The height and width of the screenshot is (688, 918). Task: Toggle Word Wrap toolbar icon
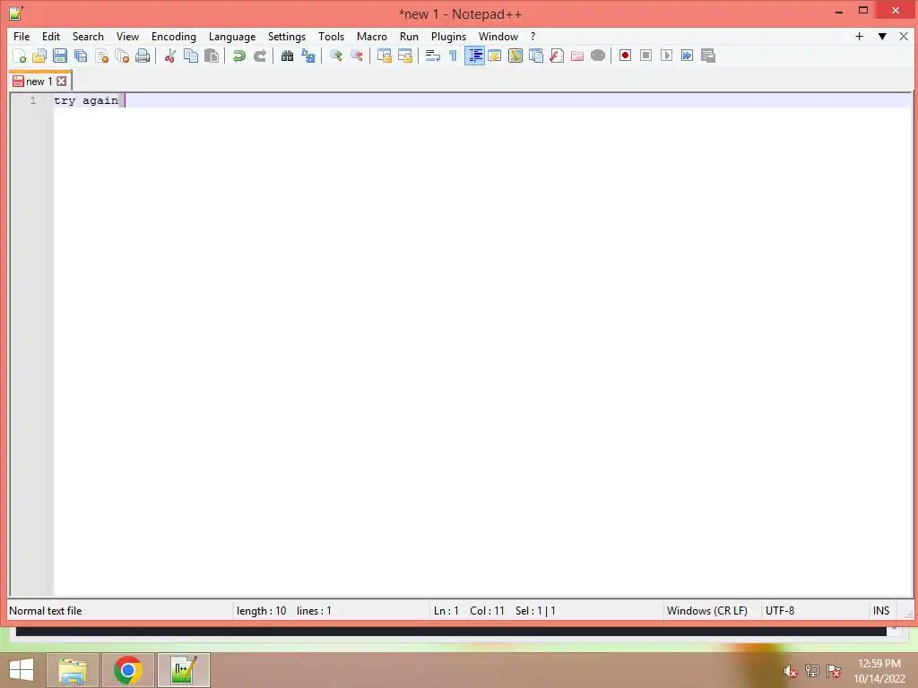tap(433, 56)
